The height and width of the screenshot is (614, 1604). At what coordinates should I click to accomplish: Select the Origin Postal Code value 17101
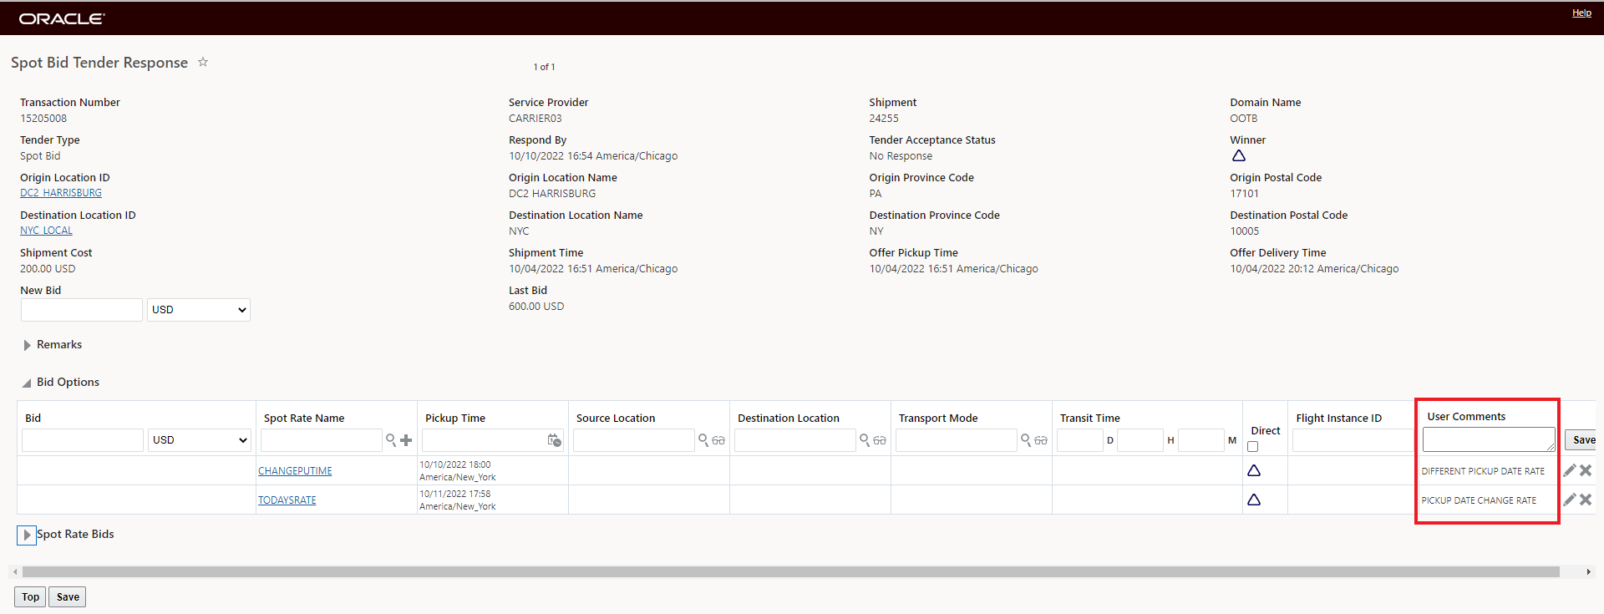[x=1245, y=194]
